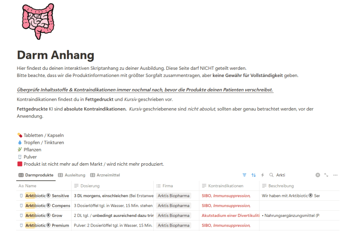353x231 pixels.
Task: Click 'Akutstadium einer Divertikuliti' cell
Action: pos(229,216)
